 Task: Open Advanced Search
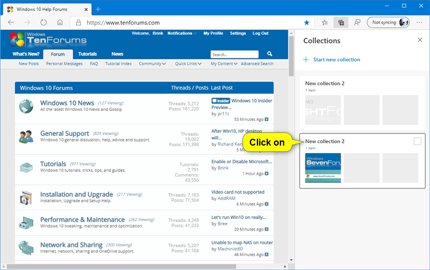point(257,64)
